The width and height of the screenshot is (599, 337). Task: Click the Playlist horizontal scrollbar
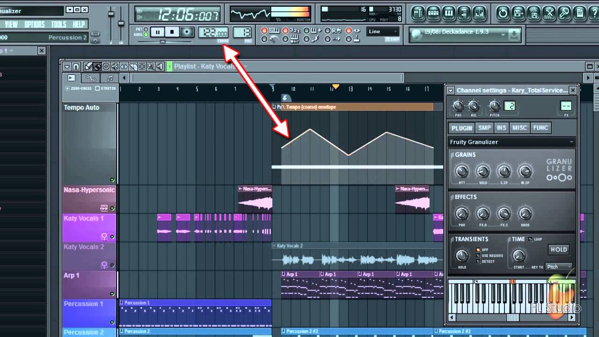[268, 78]
